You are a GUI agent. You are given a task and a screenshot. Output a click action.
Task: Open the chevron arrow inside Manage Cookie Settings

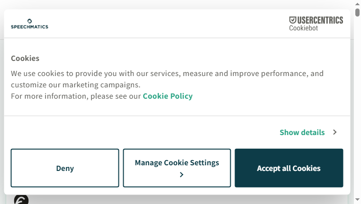pyautogui.click(x=181, y=175)
